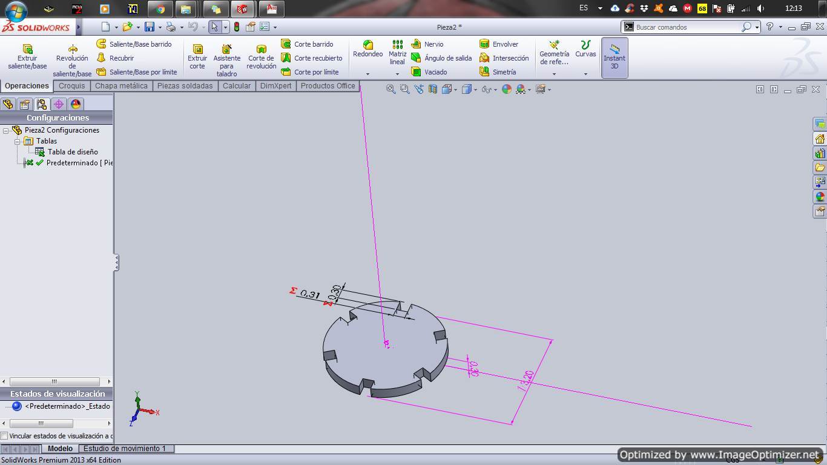Toggle Vincular estados de visualización checkbox
Screen dimensions: 827x465
coord(4,436)
